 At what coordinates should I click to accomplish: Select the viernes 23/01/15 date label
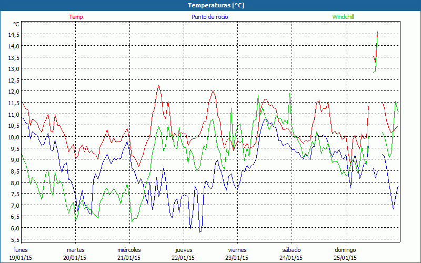click(x=237, y=254)
